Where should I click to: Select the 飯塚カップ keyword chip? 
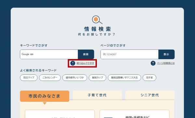click(x=97, y=78)
